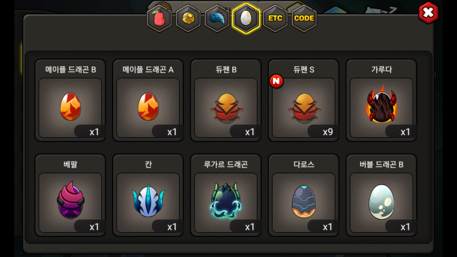Select the highlighted egg tab
The height and width of the screenshot is (257, 457).
(246, 18)
